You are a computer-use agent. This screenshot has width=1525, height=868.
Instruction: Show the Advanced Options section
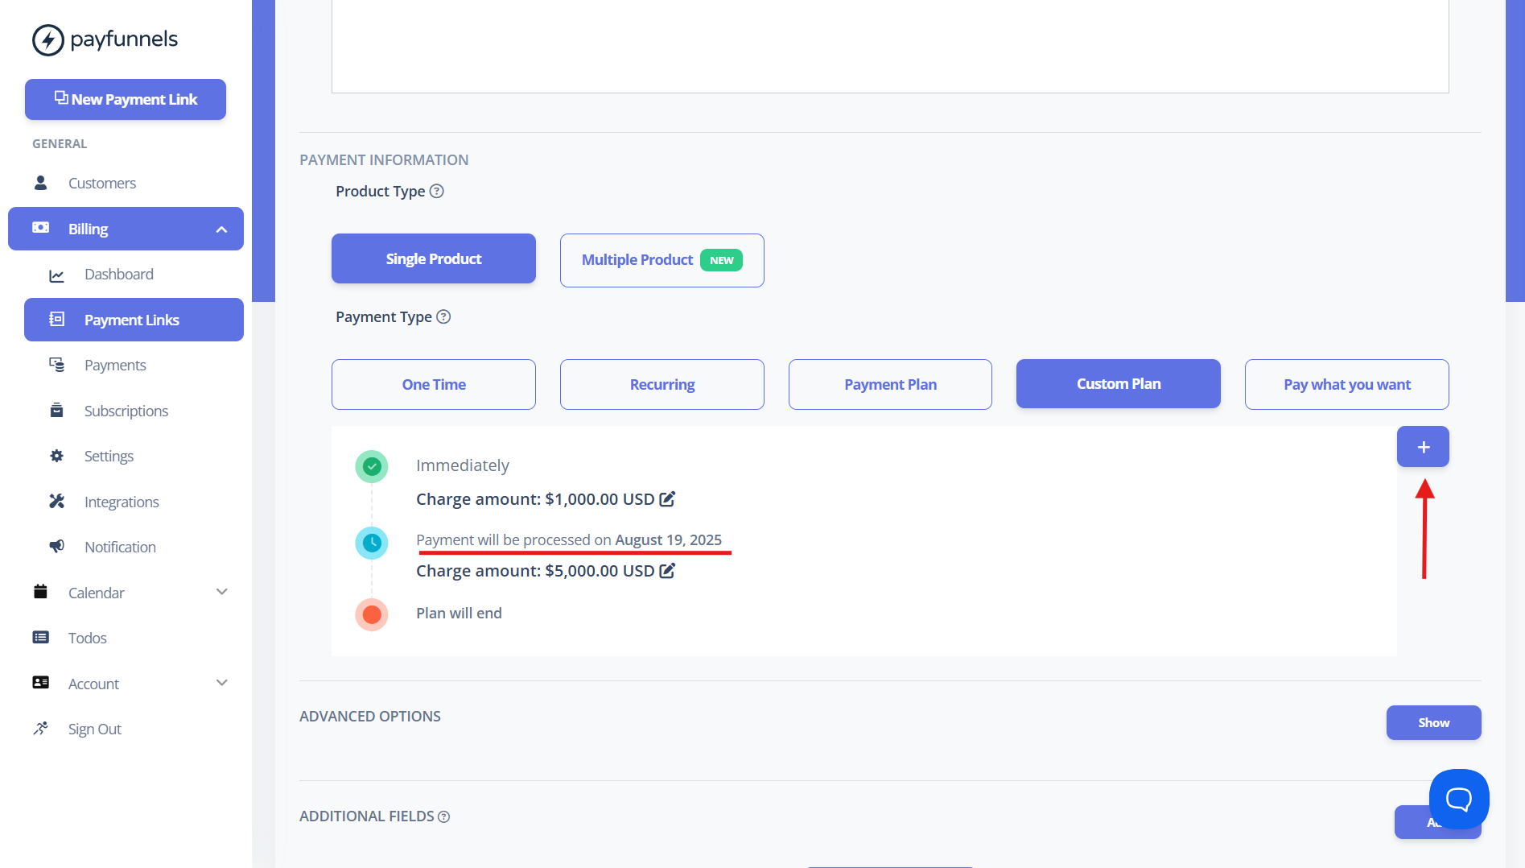point(1433,722)
